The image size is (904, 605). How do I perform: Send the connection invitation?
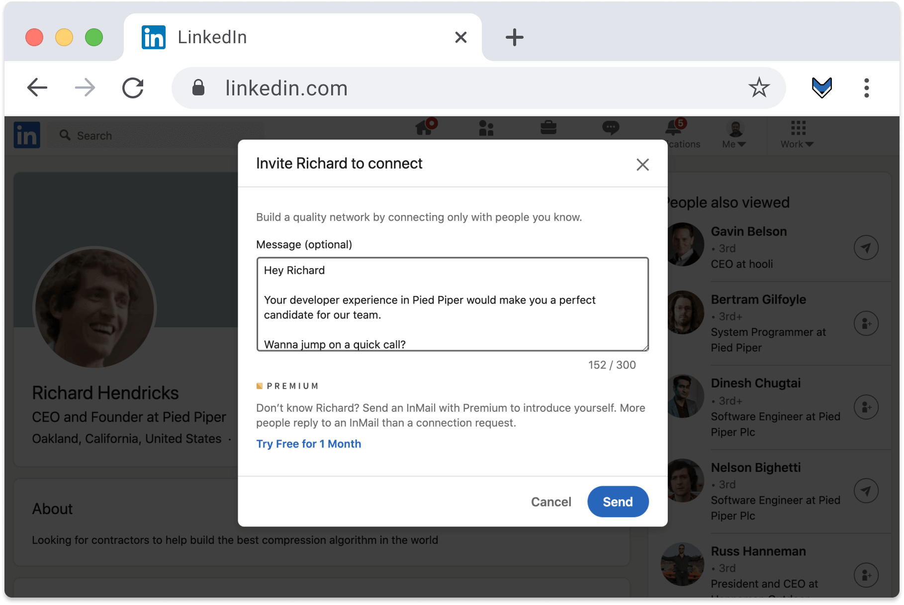click(x=618, y=502)
